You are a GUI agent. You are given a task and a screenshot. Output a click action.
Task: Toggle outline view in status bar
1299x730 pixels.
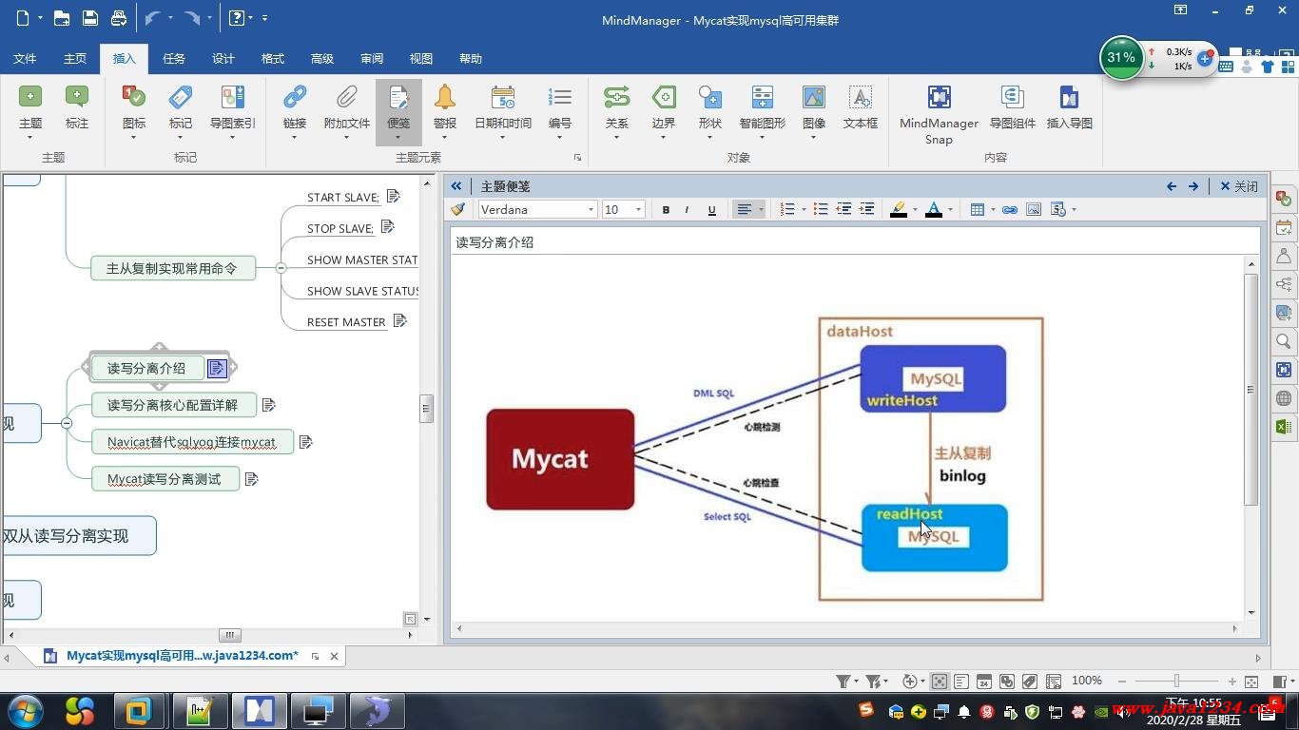click(961, 682)
